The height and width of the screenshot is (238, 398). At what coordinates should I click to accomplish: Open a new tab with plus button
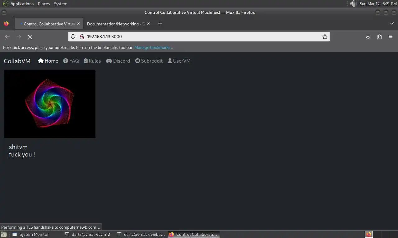(160, 24)
